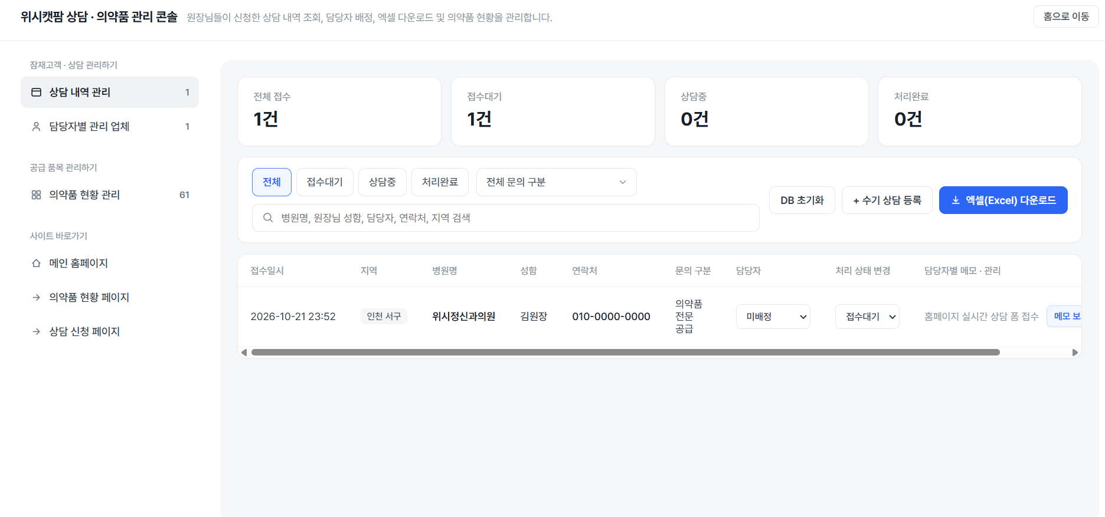This screenshot has width=1105, height=517.
Task: Select the 전체 filter tab
Action: [272, 182]
